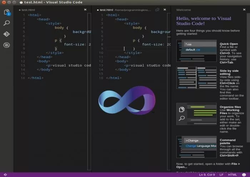Activate the middle test.html editor tab

click(106, 10)
